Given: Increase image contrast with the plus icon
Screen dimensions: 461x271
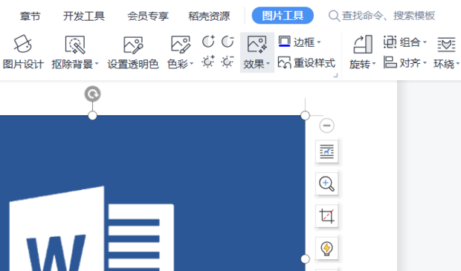Looking at the screenshot, I should tap(208, 42).
